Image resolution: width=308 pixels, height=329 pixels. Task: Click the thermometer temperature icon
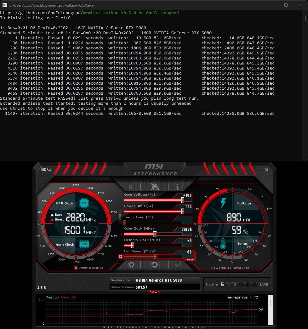pyautogui.click(x=223, y=243)
